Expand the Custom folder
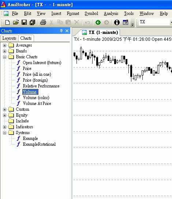 coord(5,110)
